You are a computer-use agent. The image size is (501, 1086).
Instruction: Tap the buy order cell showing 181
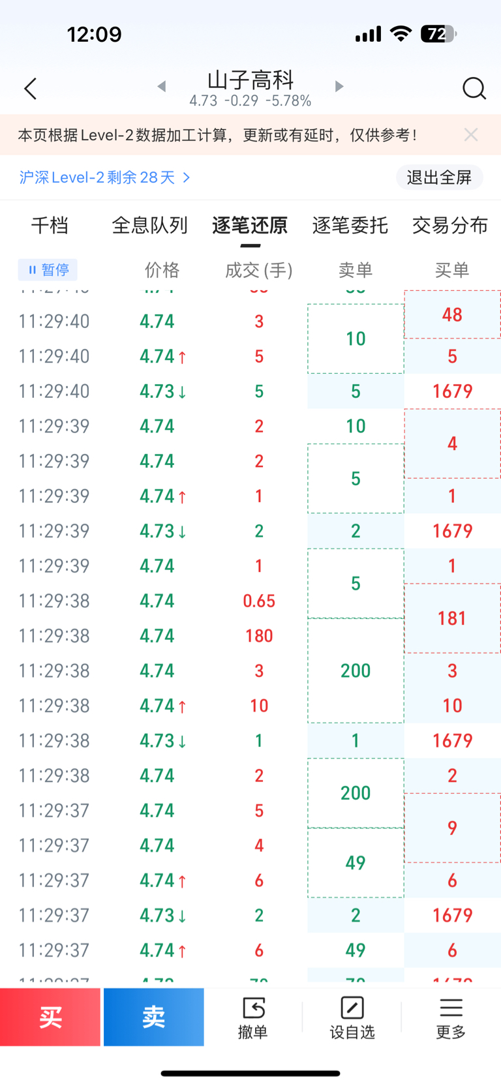pos(452,618)
